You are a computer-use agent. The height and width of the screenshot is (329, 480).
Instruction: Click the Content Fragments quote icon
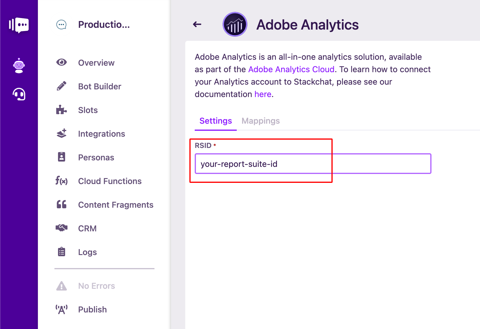coord(62,204)
